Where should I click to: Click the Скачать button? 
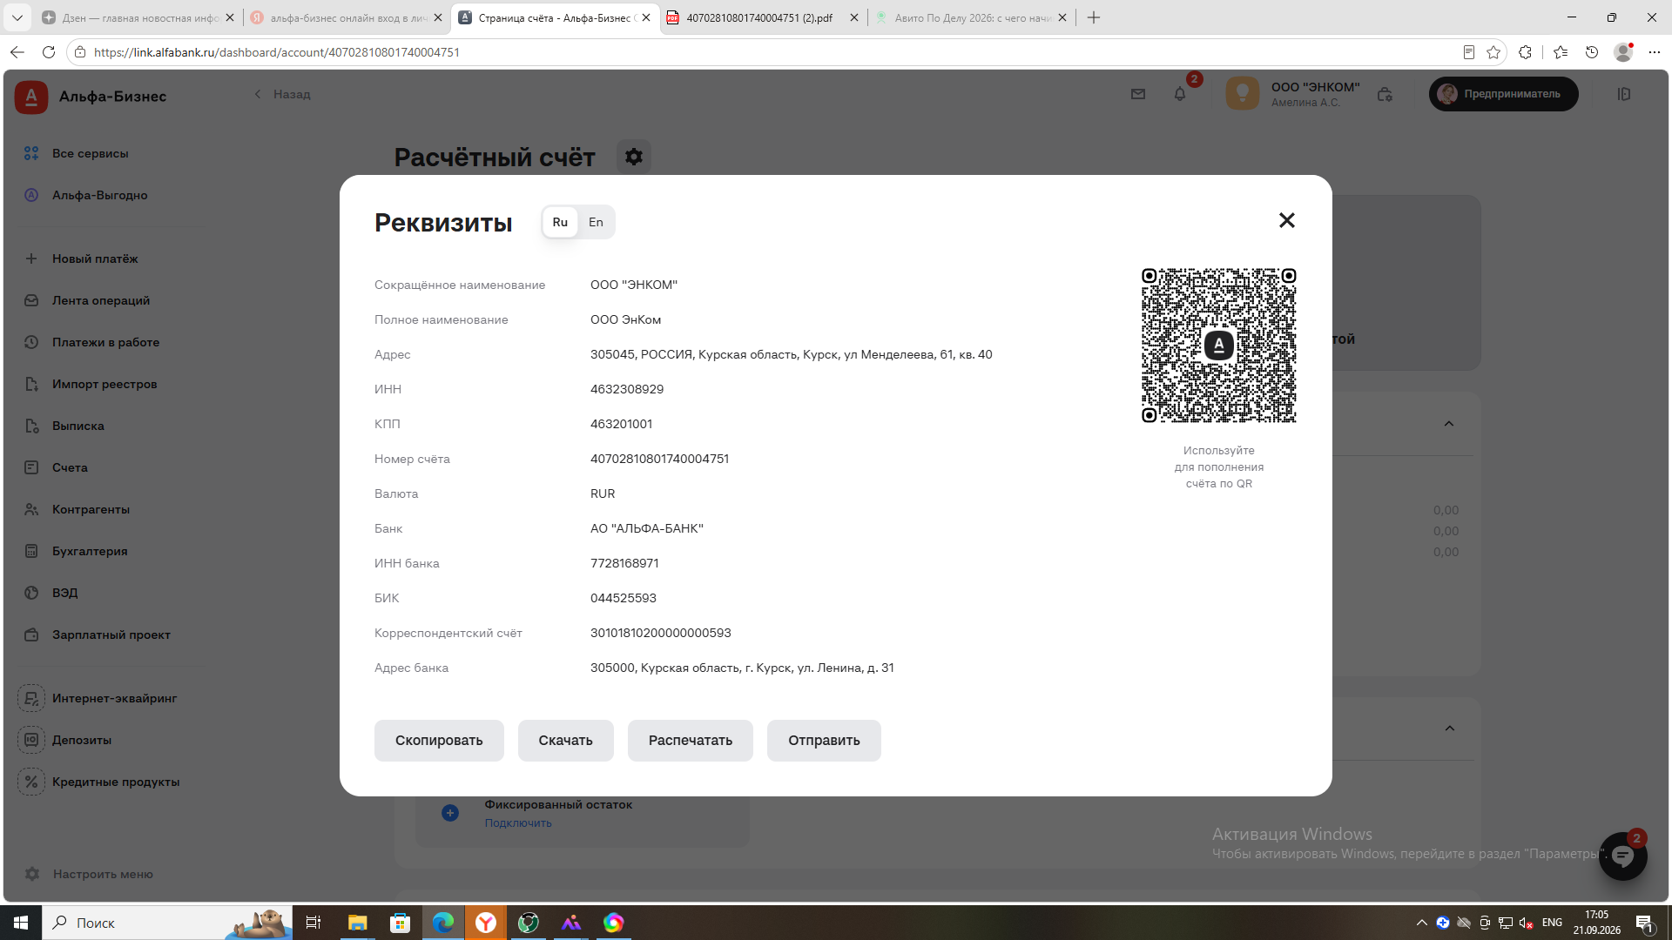[x=565, y=741]
